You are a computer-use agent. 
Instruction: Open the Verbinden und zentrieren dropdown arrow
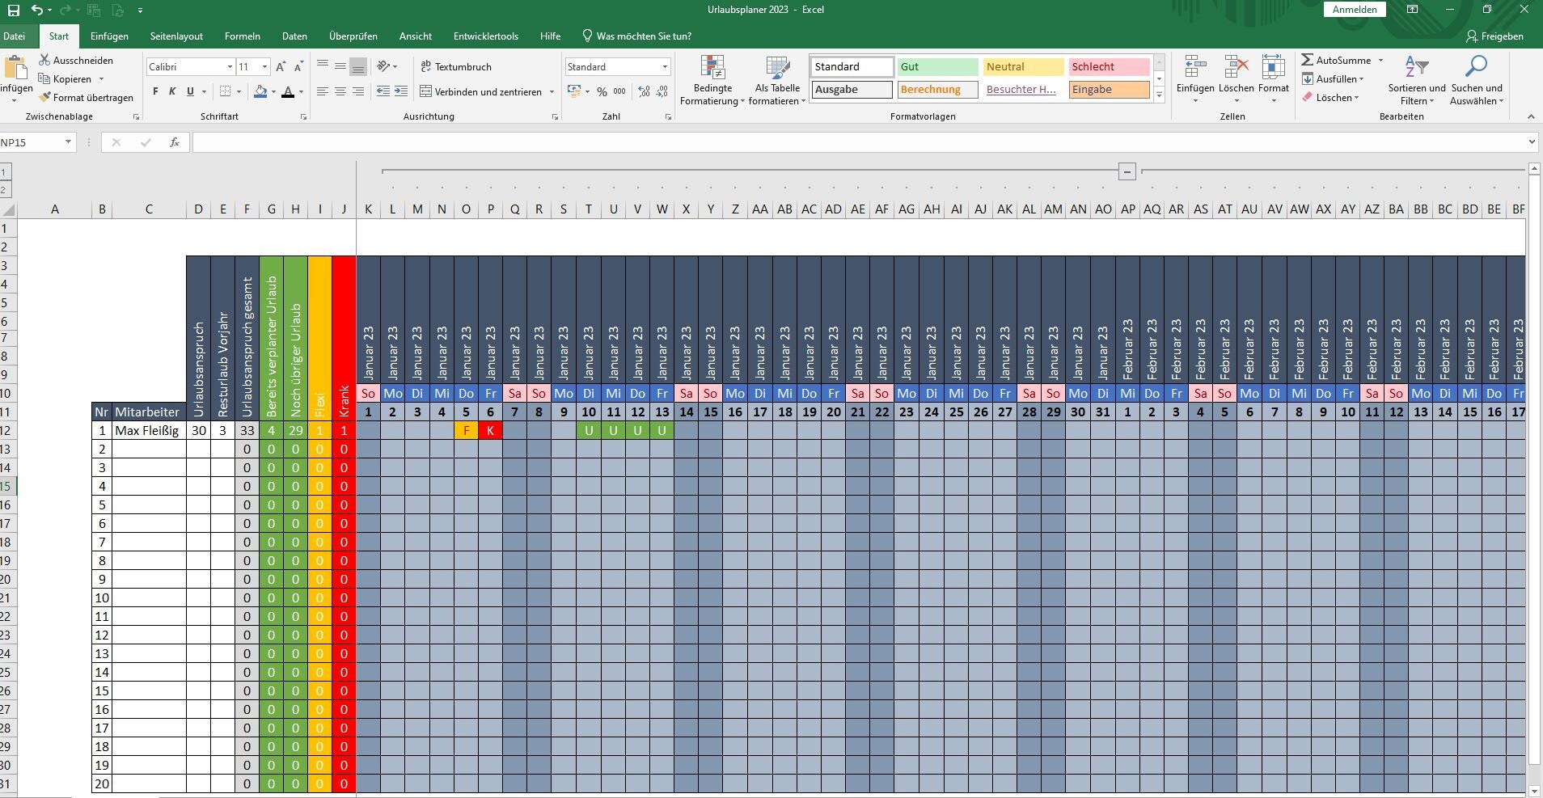tap(552, 91)
